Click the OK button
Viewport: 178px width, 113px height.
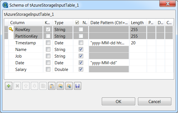point(118,101)
